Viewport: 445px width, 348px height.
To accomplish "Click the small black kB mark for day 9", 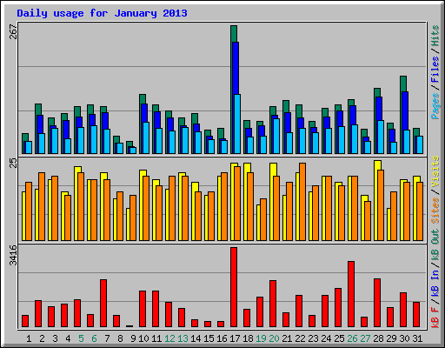I will coord(130,326).
